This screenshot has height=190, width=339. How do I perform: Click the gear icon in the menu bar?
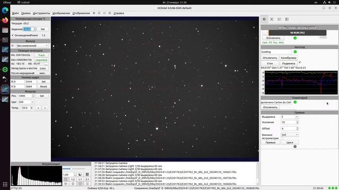[x=94, y=13]
